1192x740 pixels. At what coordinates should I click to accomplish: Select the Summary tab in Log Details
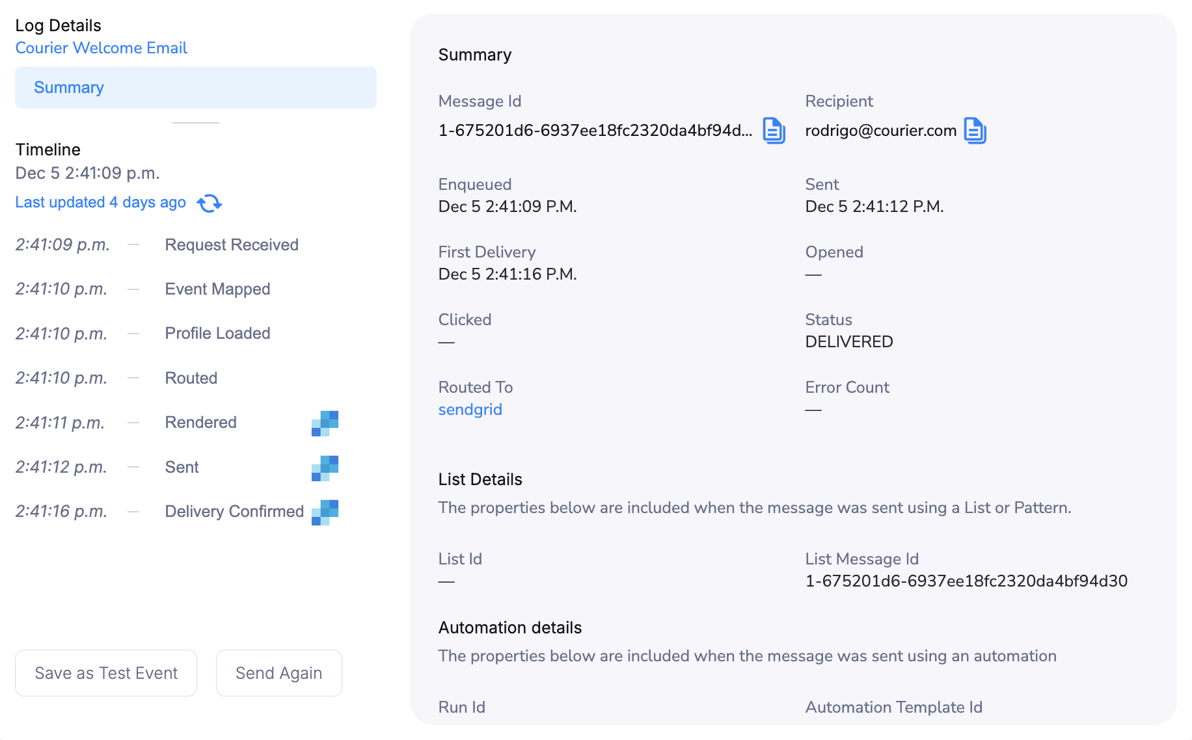[68, 87]
